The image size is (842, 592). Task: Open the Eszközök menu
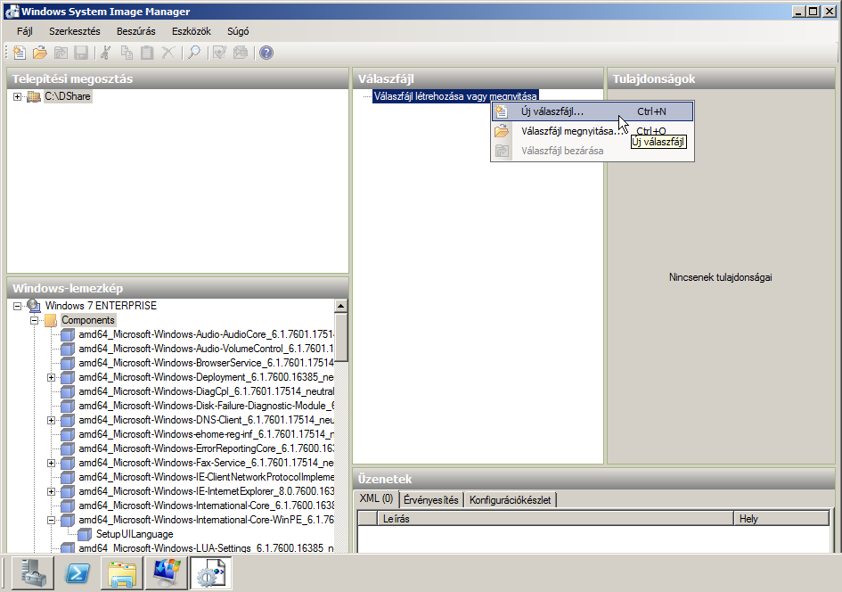[192, 31]
